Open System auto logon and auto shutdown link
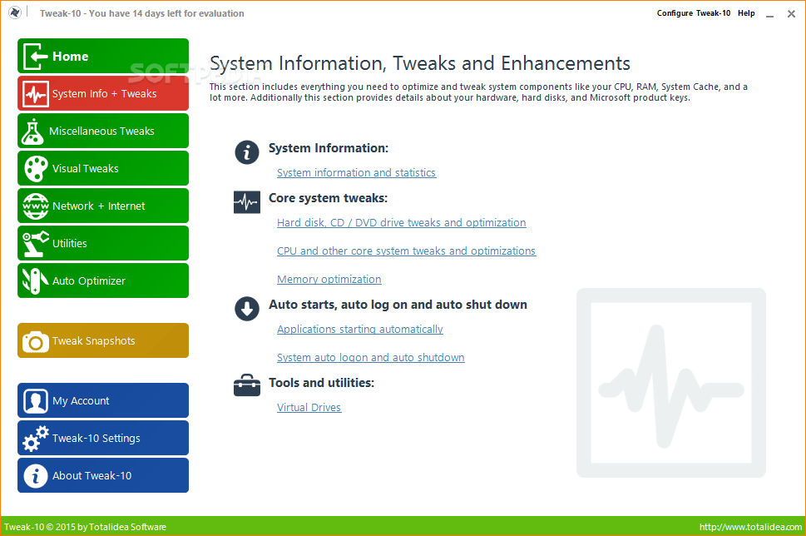The width and height of the screenshot is (806, 536). click(x=371, y=358)
